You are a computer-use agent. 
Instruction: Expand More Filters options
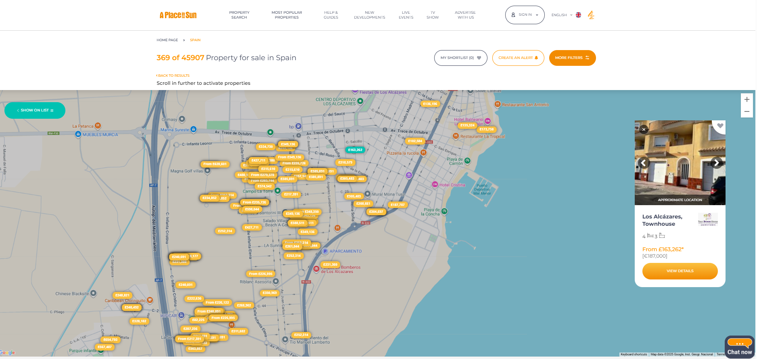click(x=572, y=58)
